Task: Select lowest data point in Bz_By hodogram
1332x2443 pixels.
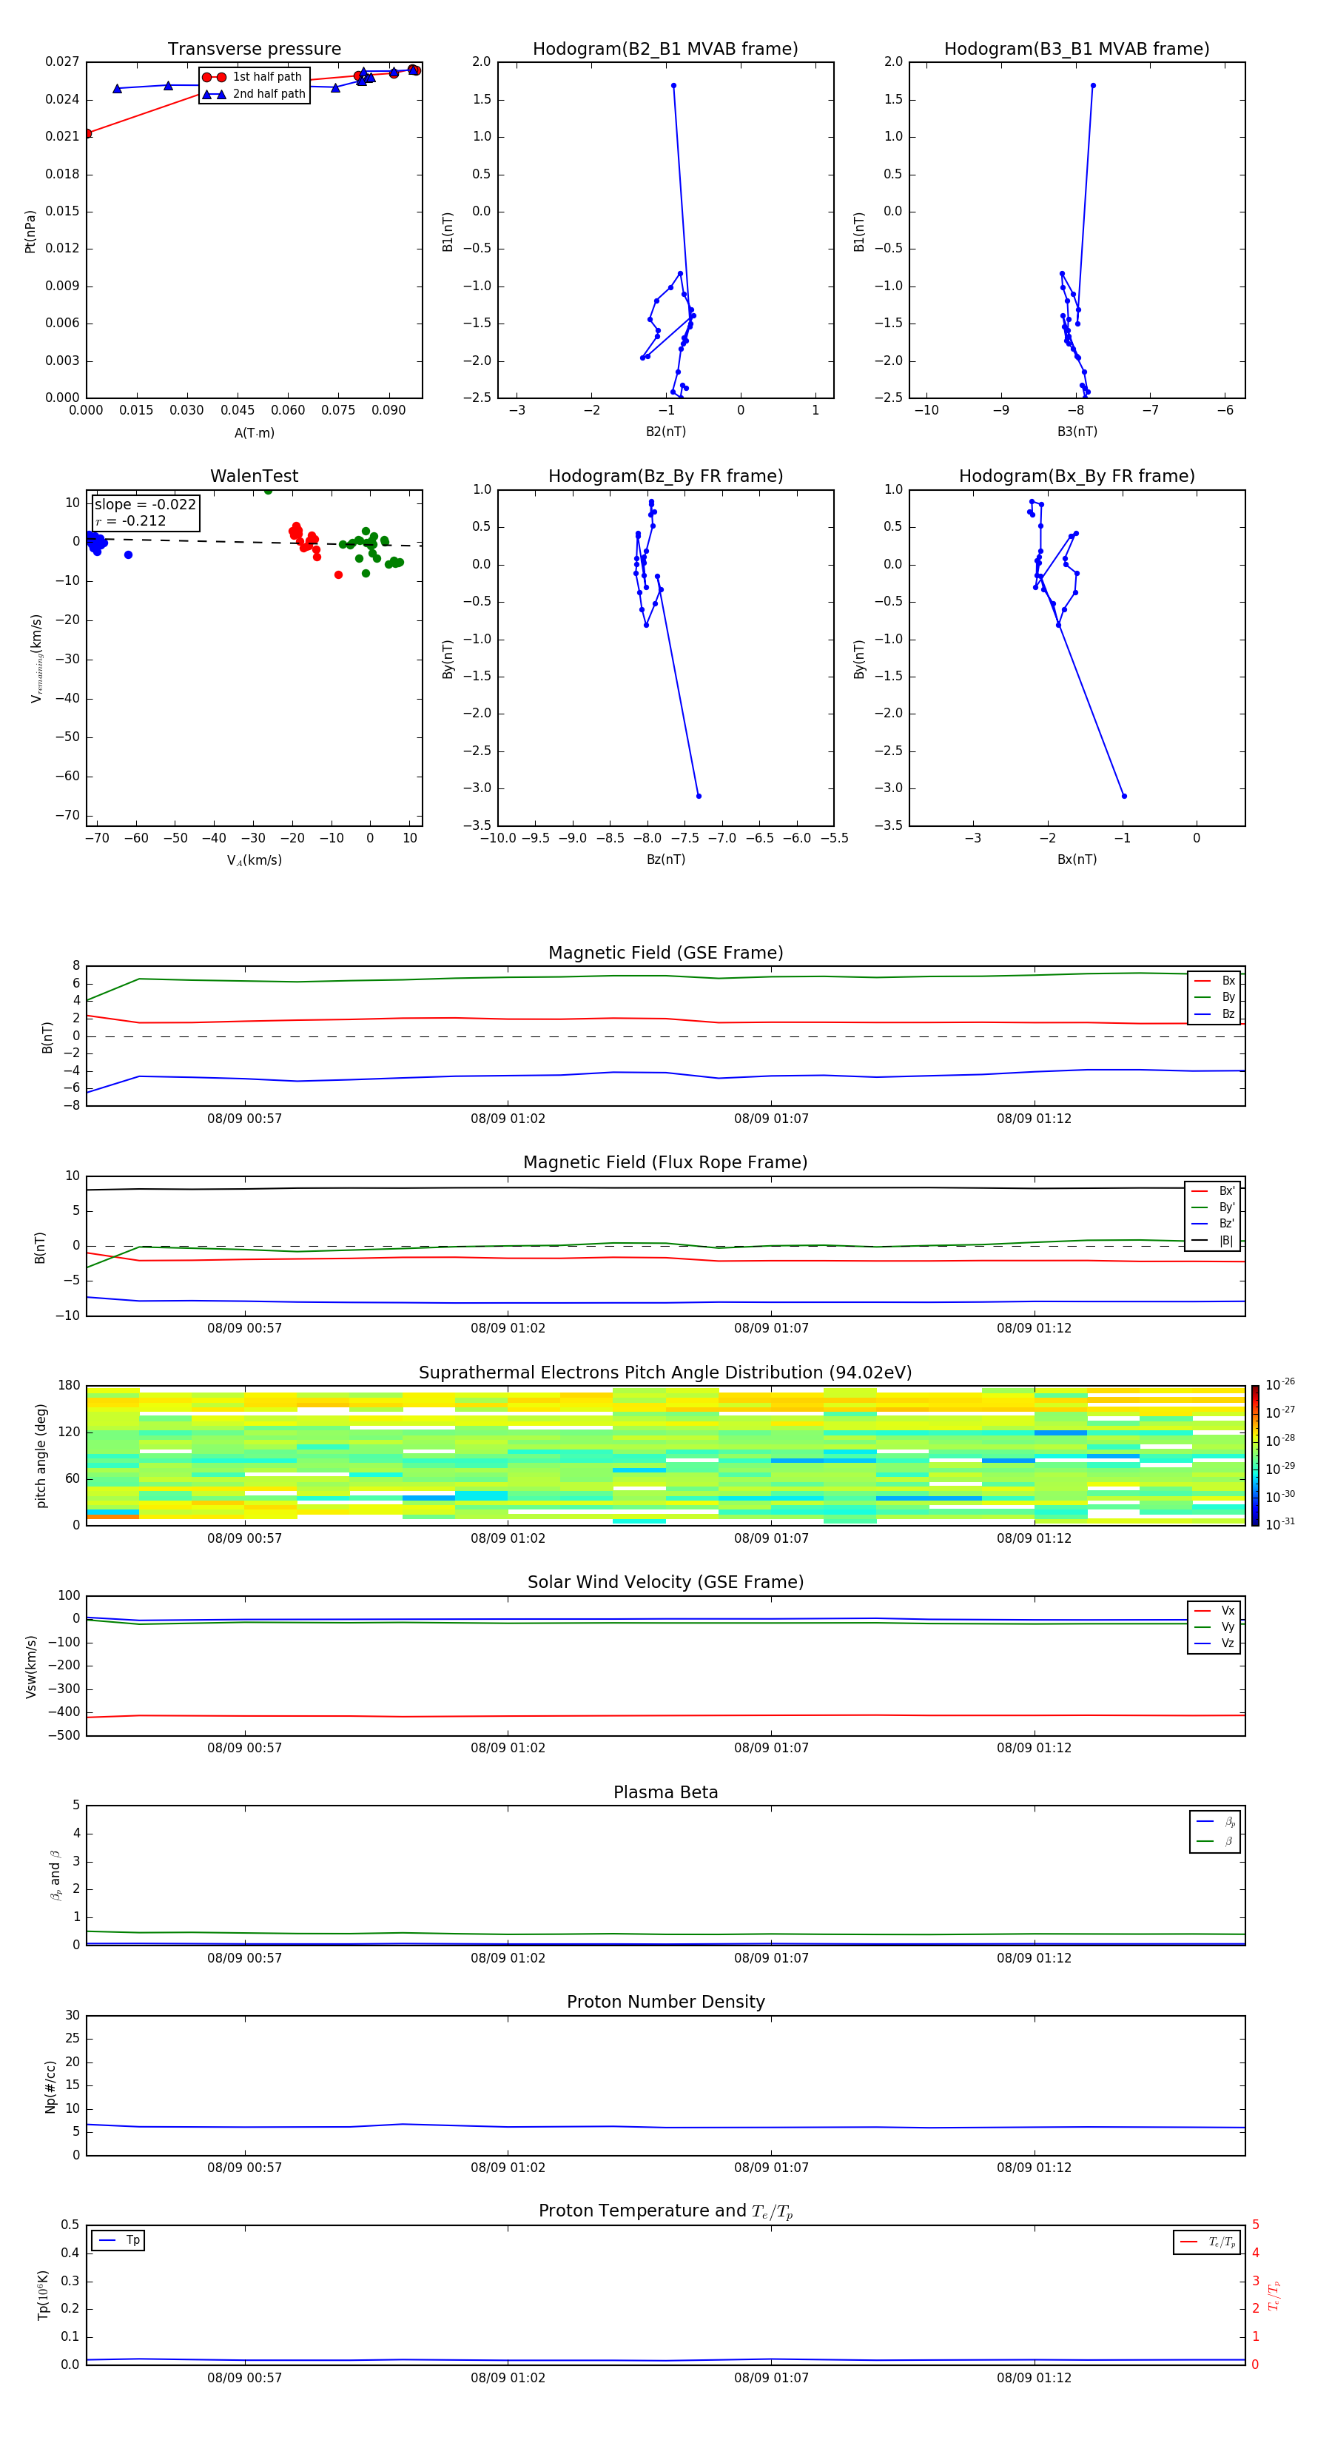Action: (699, 796)
